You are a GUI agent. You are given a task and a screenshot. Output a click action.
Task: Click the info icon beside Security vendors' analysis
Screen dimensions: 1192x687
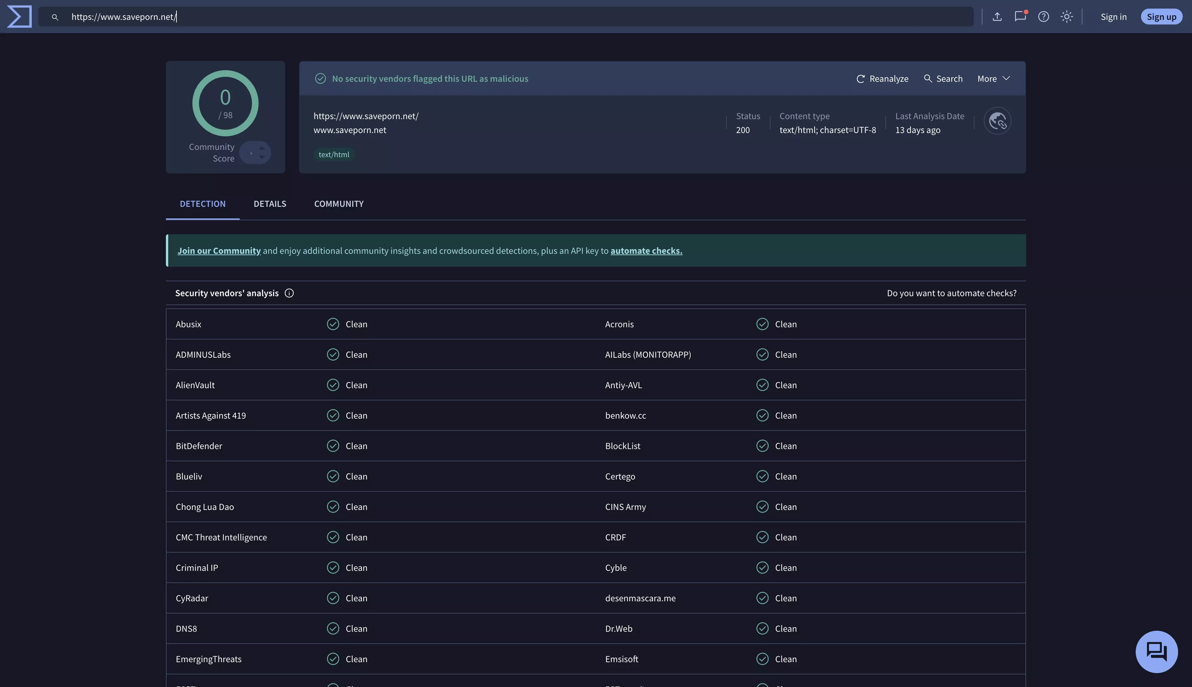pyautogui.click(x=289, y=293)
